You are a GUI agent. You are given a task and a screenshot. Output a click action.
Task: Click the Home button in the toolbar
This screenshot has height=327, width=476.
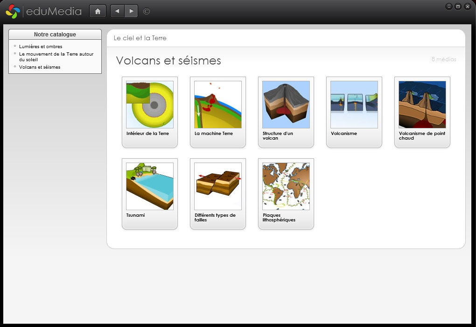pos(98,11)
